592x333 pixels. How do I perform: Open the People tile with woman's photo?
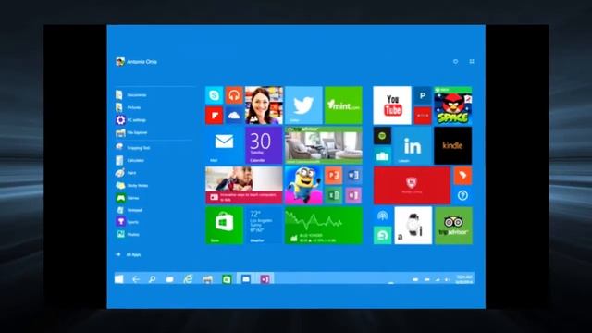(264, 105)
